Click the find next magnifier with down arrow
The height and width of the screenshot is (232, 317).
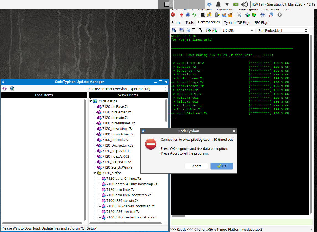point(215,30)
